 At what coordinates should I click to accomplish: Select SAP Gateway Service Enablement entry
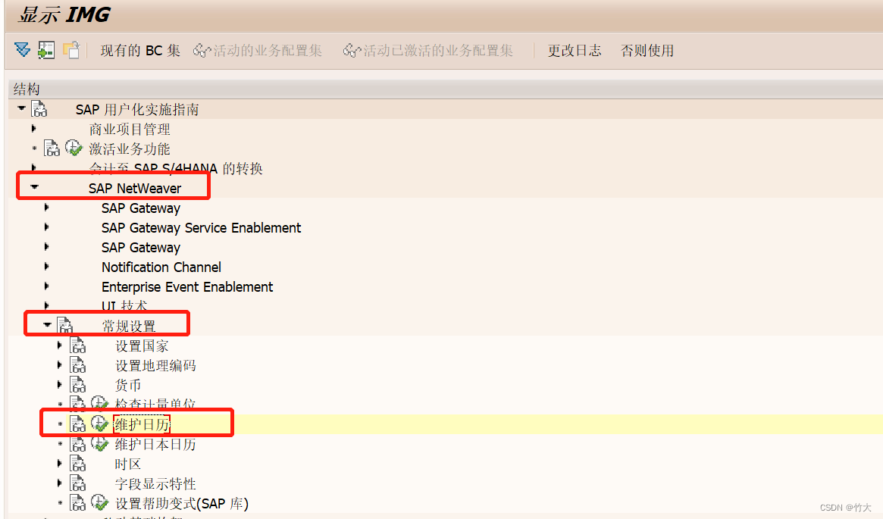[x=202, y=227]
